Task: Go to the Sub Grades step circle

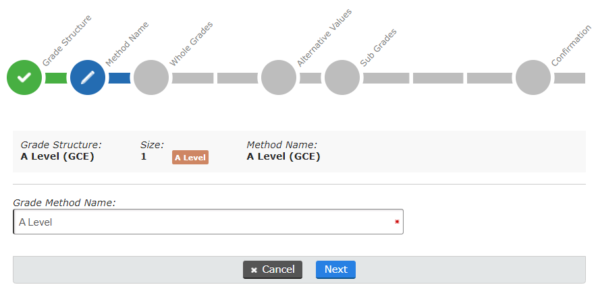Action: coord(342,77)
